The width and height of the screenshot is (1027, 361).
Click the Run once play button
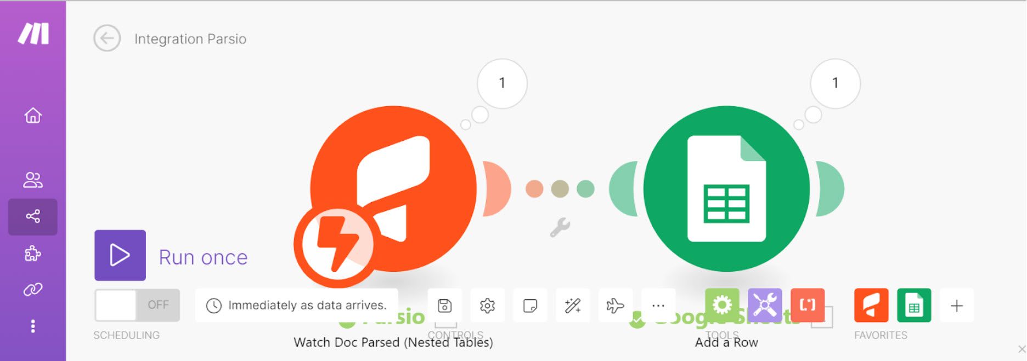click(x=120, y=255)
